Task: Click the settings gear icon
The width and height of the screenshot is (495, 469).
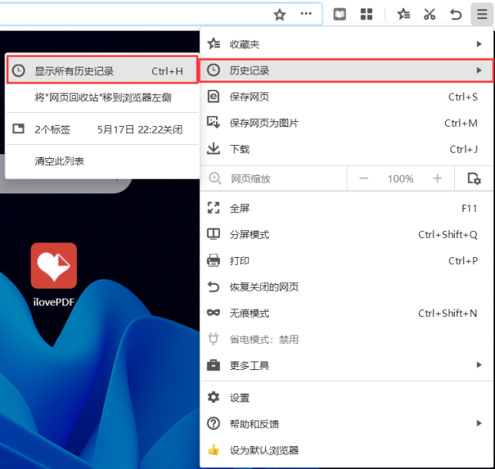Action: pyautogui.click(x=214, y=397)
